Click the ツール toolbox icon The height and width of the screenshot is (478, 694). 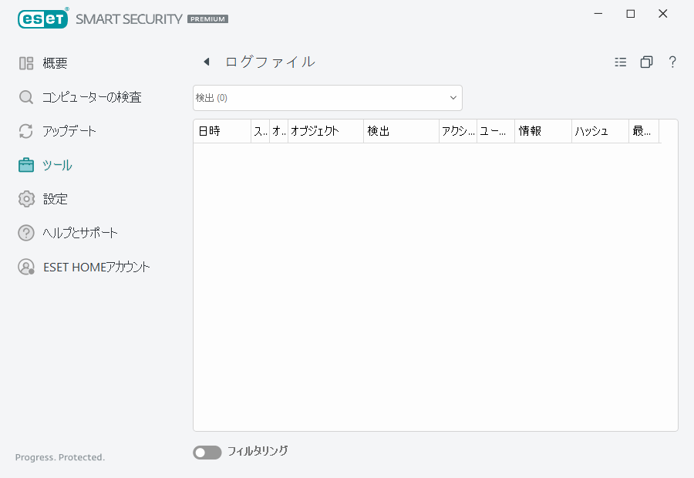point(25,164)
